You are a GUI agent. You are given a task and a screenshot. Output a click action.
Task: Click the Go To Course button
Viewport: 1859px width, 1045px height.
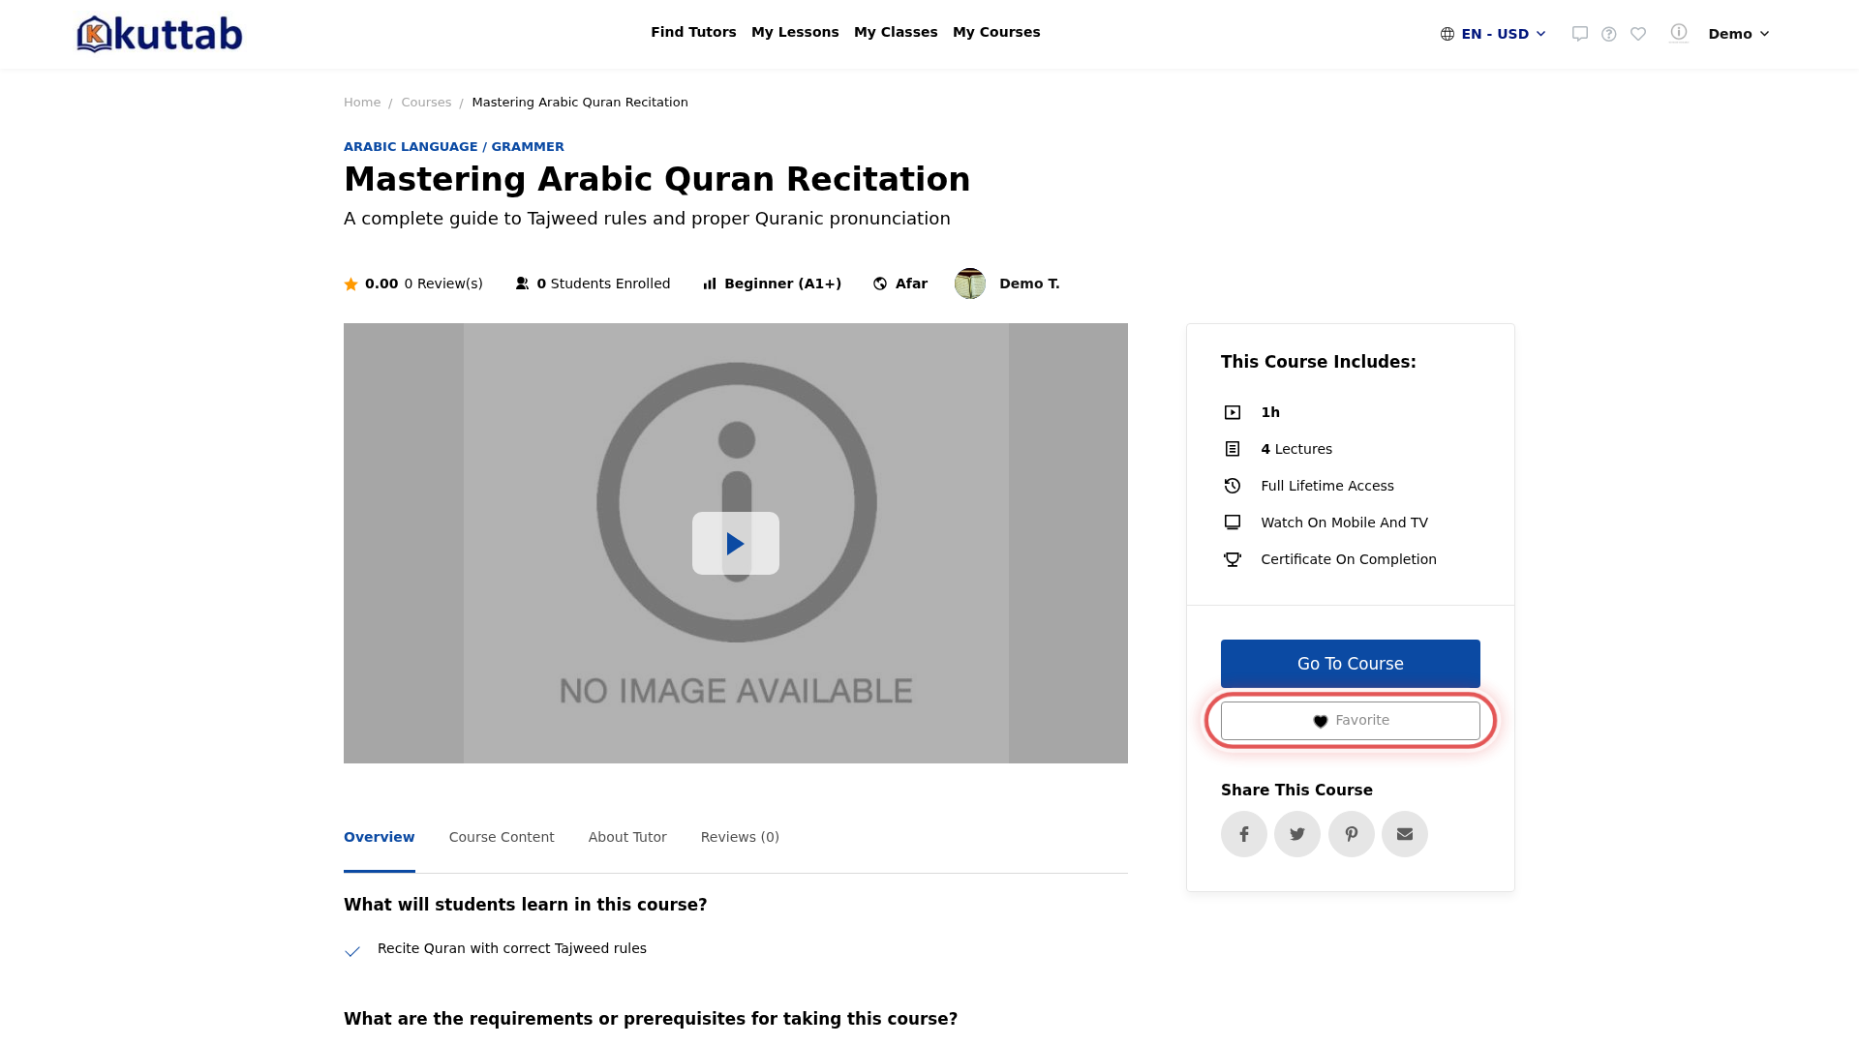pos(1351,664)
